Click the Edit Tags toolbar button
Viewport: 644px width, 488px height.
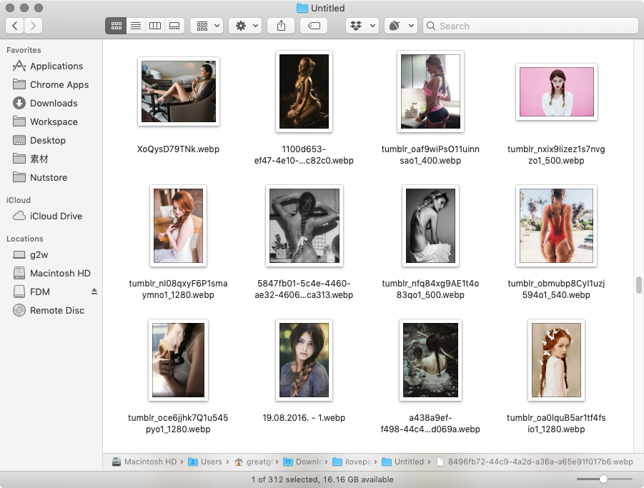pyautogui.click(x=314, y=26)
